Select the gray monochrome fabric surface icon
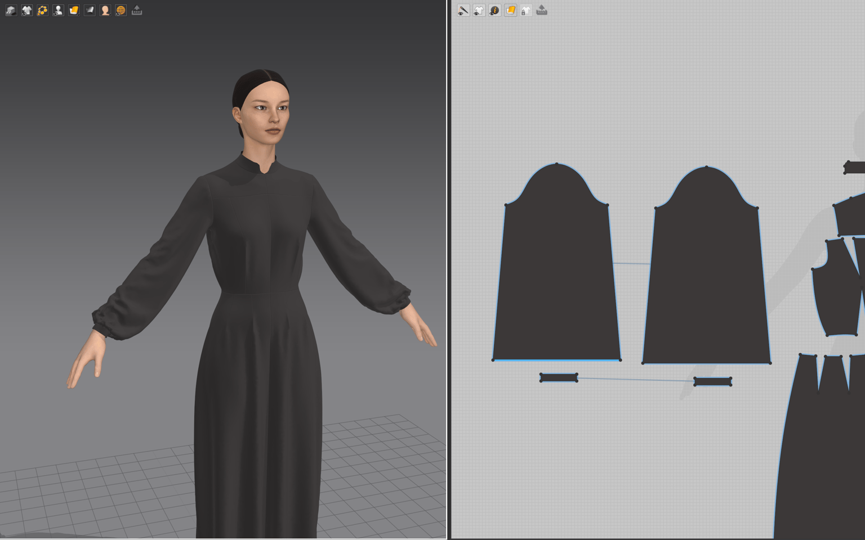Image resolution: width=865 pixels, height=540 pixels. click(90, 10)
